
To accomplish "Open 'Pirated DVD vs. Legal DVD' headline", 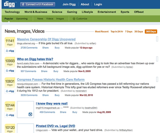I will (55, 126).
